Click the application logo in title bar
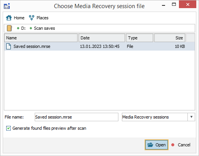Viewport: 199px width, 156px height. tap(7, 6)
